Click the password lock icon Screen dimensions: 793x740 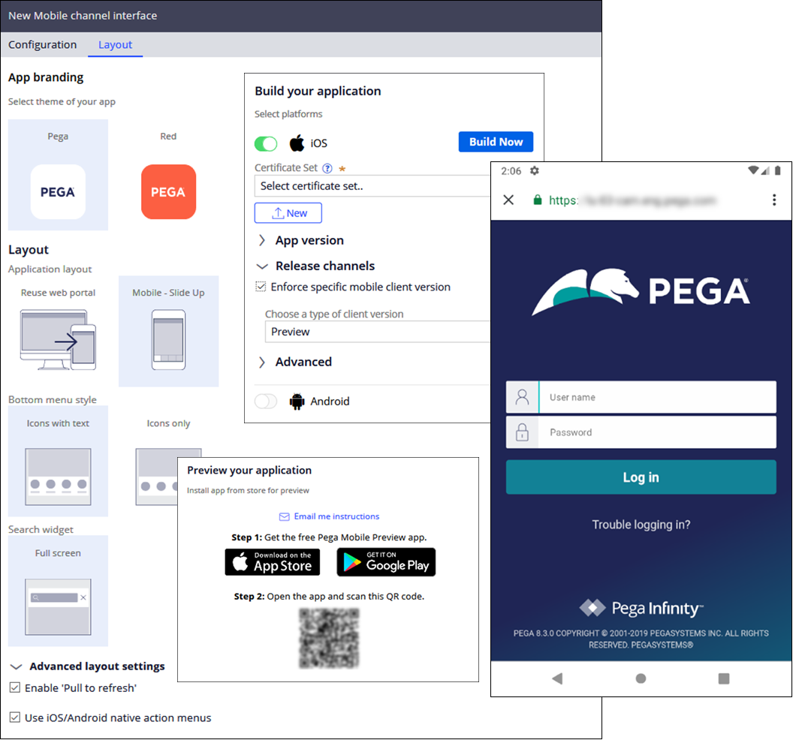click(523, 432)
